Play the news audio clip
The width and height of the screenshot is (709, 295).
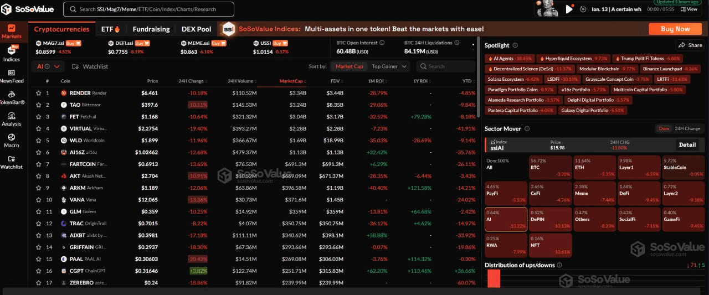[x=569, y=9]
